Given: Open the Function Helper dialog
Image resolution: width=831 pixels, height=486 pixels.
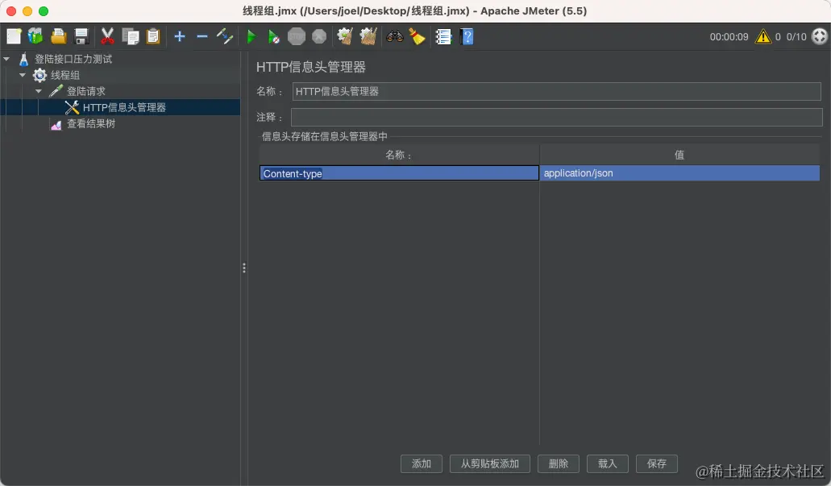Looking at the screenshot, I should pyautogui.click(x=443, y=36).
